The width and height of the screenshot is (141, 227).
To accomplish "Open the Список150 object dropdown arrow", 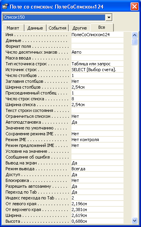I will tap(109, 17).
